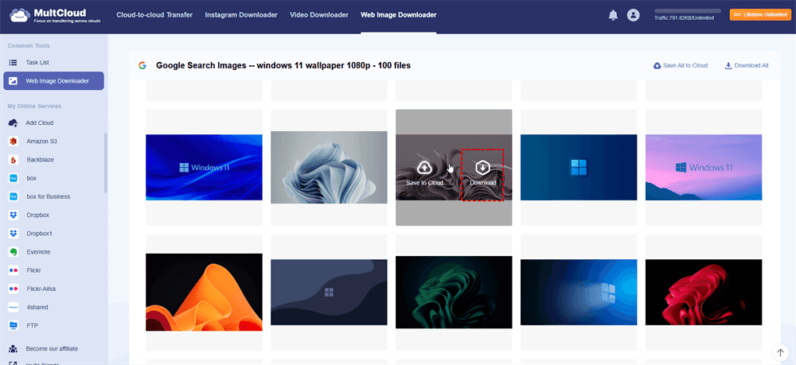Click the back-to-top arrow button
Viewport: 796px width, 365px height.
(781, 351)
